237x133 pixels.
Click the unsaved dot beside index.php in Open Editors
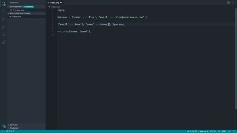11,10
